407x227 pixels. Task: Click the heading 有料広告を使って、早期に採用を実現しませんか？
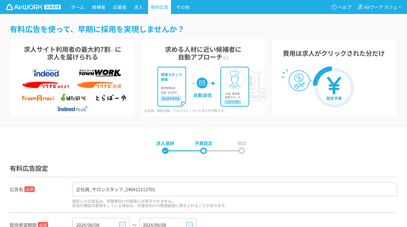[97, 29]
